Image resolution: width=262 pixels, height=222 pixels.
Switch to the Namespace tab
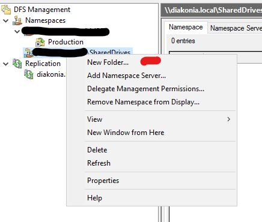(x=186, y=27)
